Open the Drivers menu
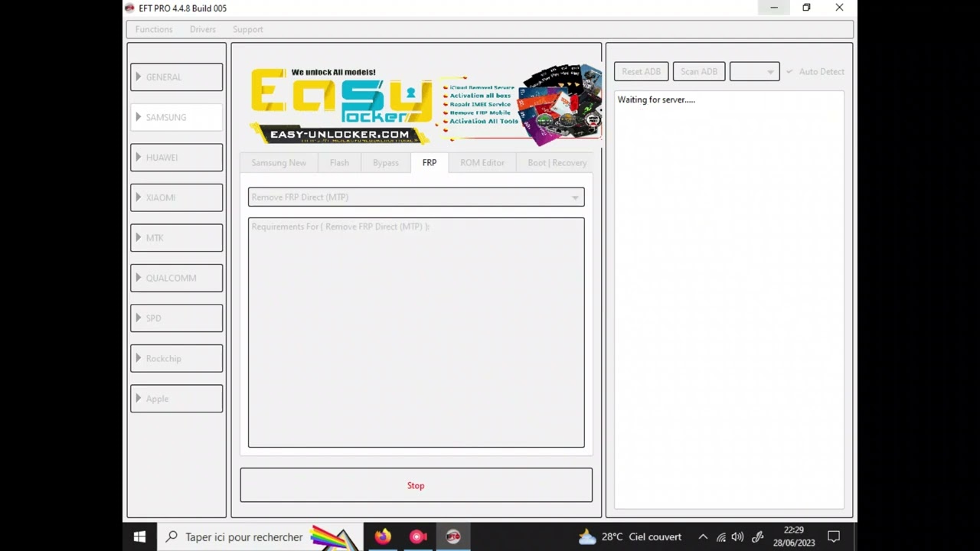This screenshot has width=980, height=551. tap(203, 29)
